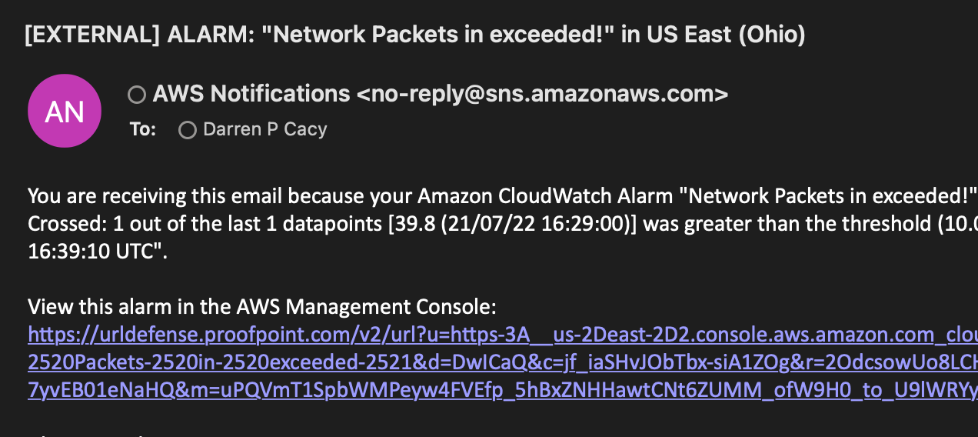The height and width of the screenshot is (437, 978).
Task: Click the email subject line heading
Action: point(415,35)
